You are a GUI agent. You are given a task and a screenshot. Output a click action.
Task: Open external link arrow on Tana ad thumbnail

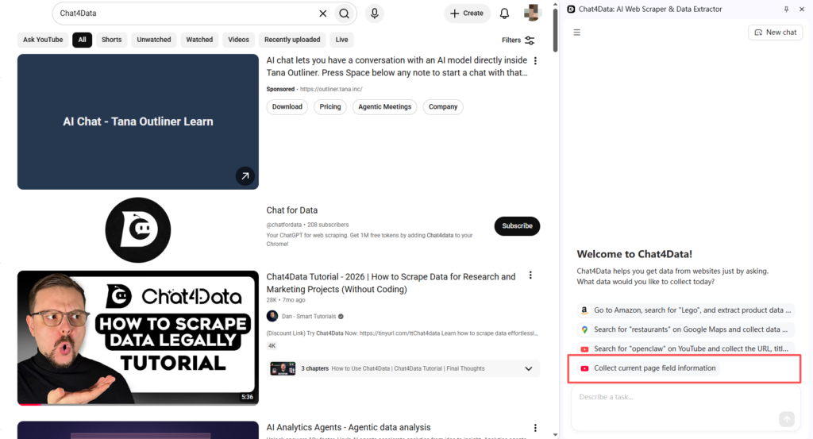click(245, 175)
